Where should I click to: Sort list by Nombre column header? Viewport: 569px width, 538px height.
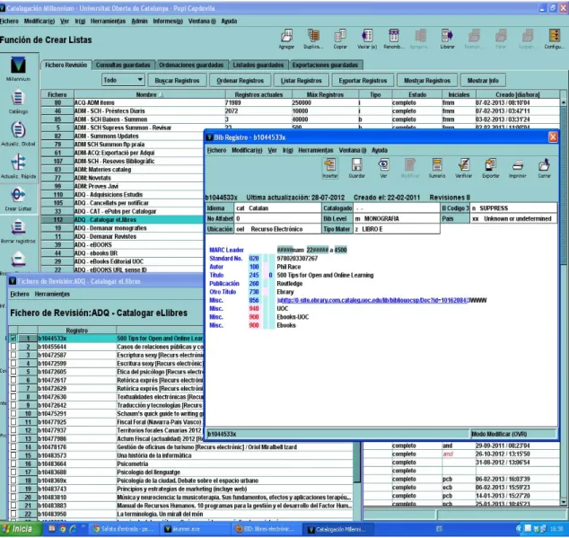point(150,94)
